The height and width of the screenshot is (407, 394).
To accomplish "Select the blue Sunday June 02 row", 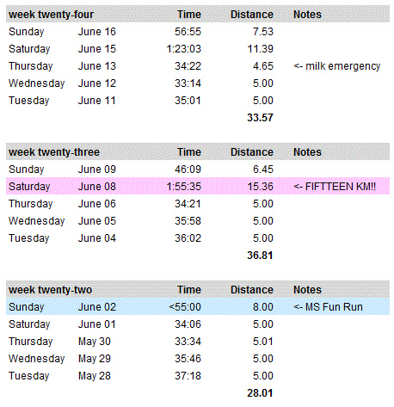I will 198,306.
